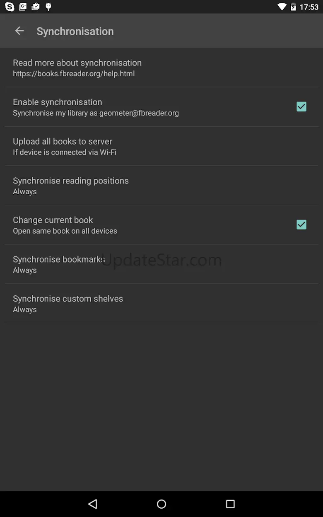Tap the back arrow in header
The image size is (323, 517).
tap(19, 31)
